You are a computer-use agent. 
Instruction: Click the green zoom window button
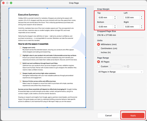[11, 3]
